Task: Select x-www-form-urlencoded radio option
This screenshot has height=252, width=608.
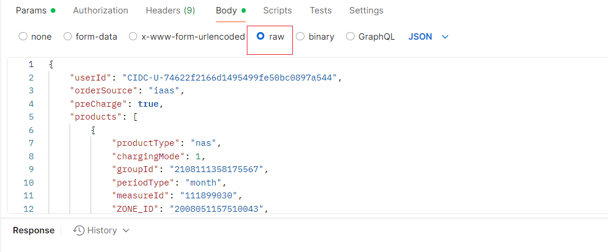Action: pos(133,37)
